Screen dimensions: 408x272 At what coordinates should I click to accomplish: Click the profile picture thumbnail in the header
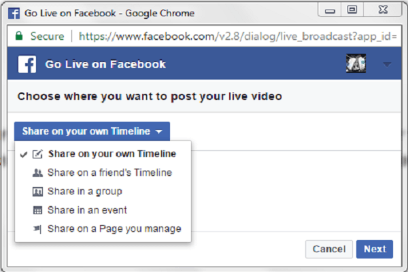[356, 63]
